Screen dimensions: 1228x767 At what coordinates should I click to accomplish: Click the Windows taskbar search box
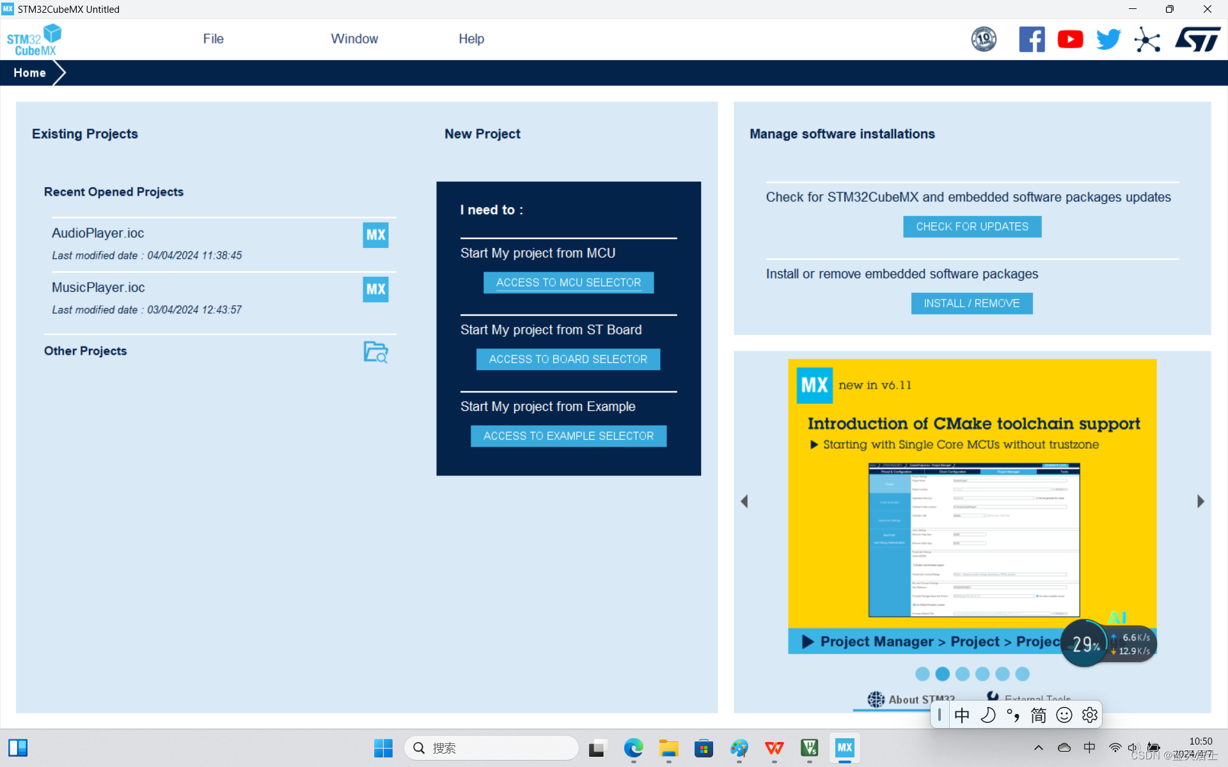tap(491, 748)
